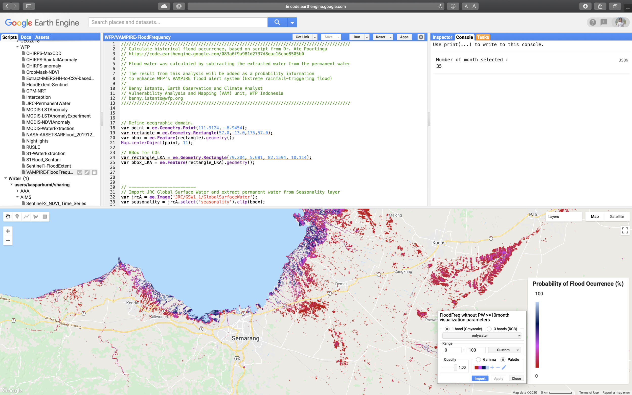Switch to the Docs tab
The width and height of the screenshot is (632, 395).
point(26,37)
